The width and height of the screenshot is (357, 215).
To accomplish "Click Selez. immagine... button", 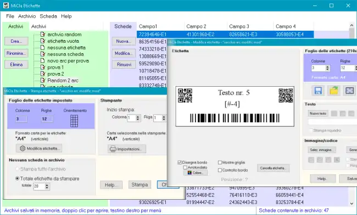I will click(x=322, y=150).
